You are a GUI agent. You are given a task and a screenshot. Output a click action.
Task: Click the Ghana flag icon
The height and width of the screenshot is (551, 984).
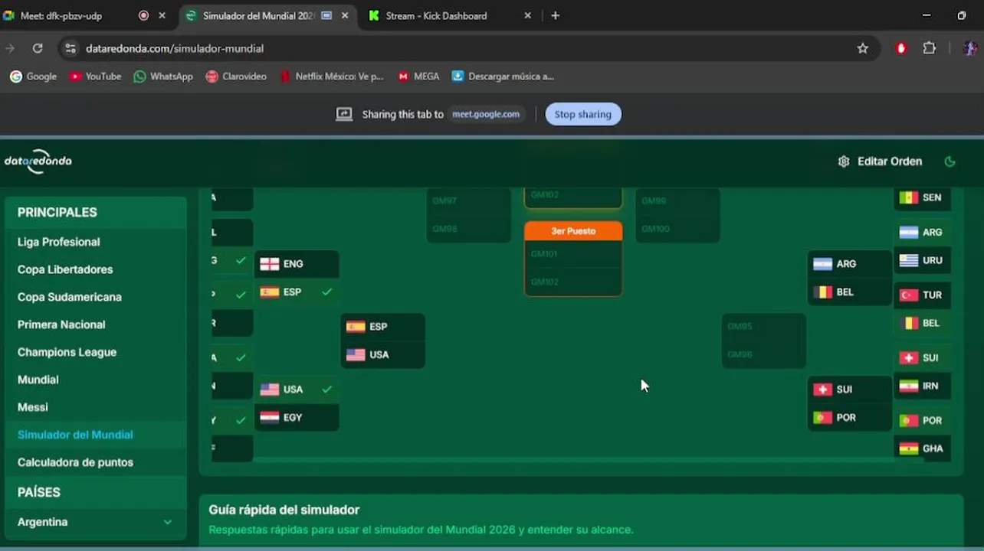(x=909, y=448)
